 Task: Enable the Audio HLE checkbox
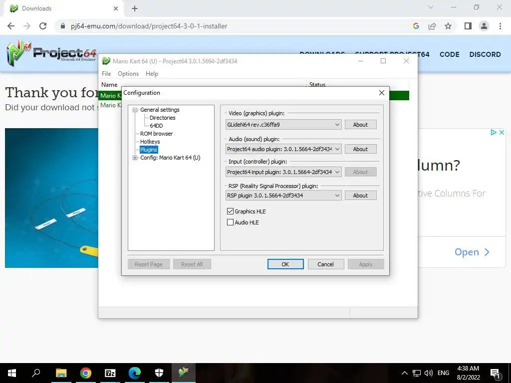(230, 222)
